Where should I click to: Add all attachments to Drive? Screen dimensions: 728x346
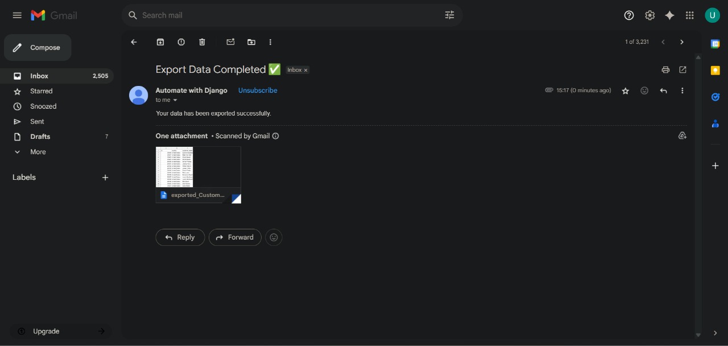click(682, 136)
